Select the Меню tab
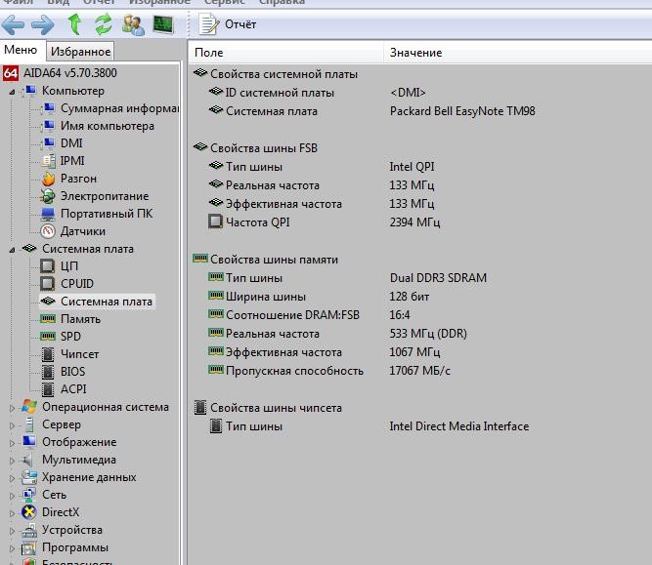 [21, 51]
